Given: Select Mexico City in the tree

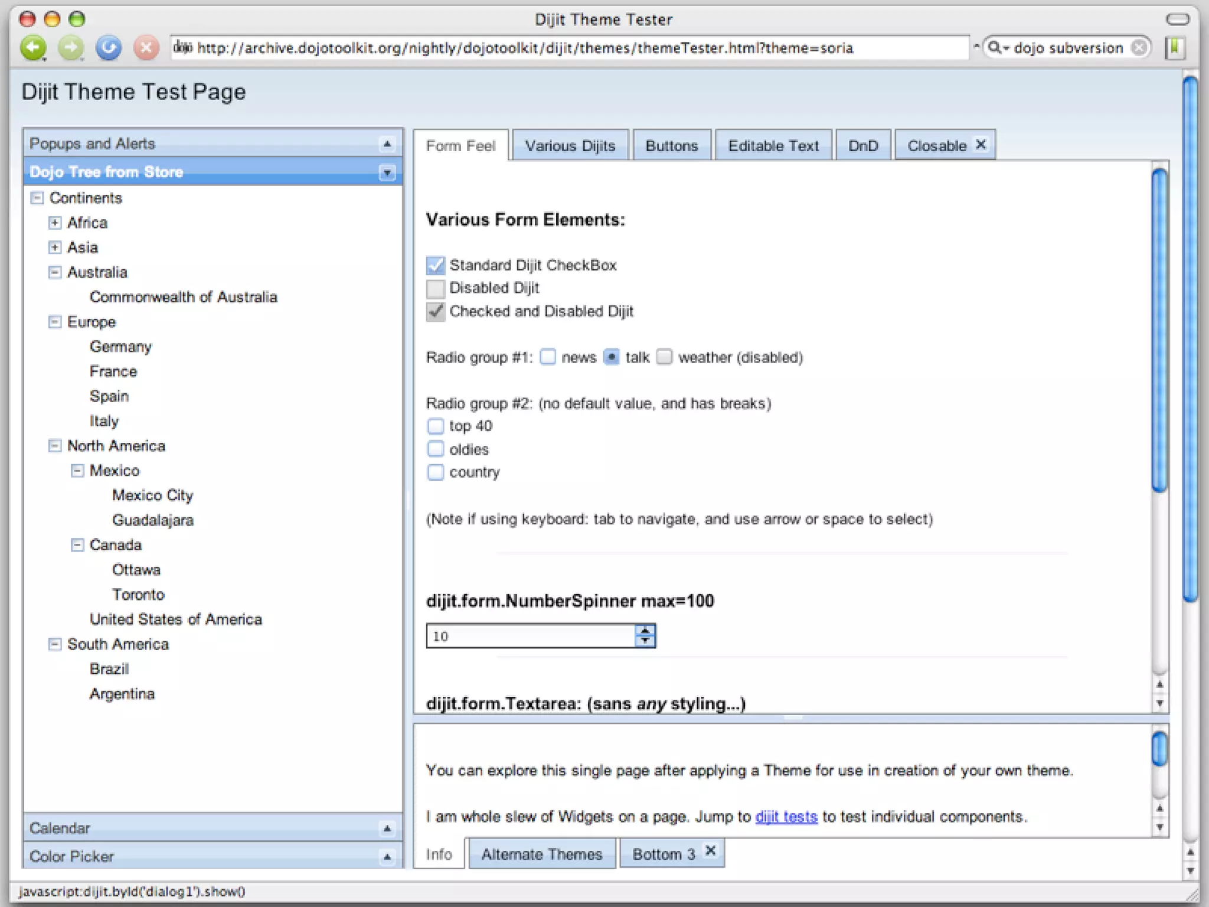Looking at the screenshot, I should coord(153,495).
